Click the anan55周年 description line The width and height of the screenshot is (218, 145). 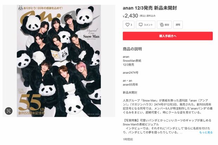coord(130,85)
